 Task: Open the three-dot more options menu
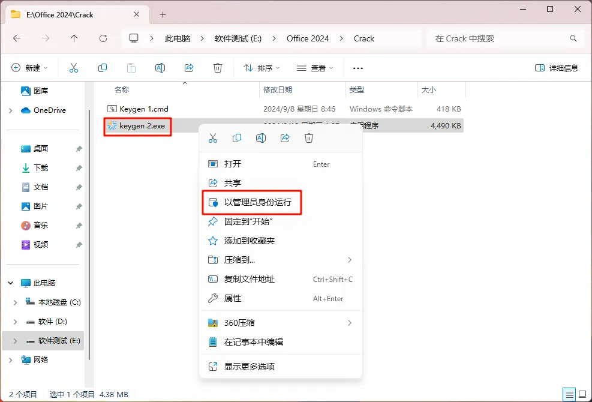point(358,68)
